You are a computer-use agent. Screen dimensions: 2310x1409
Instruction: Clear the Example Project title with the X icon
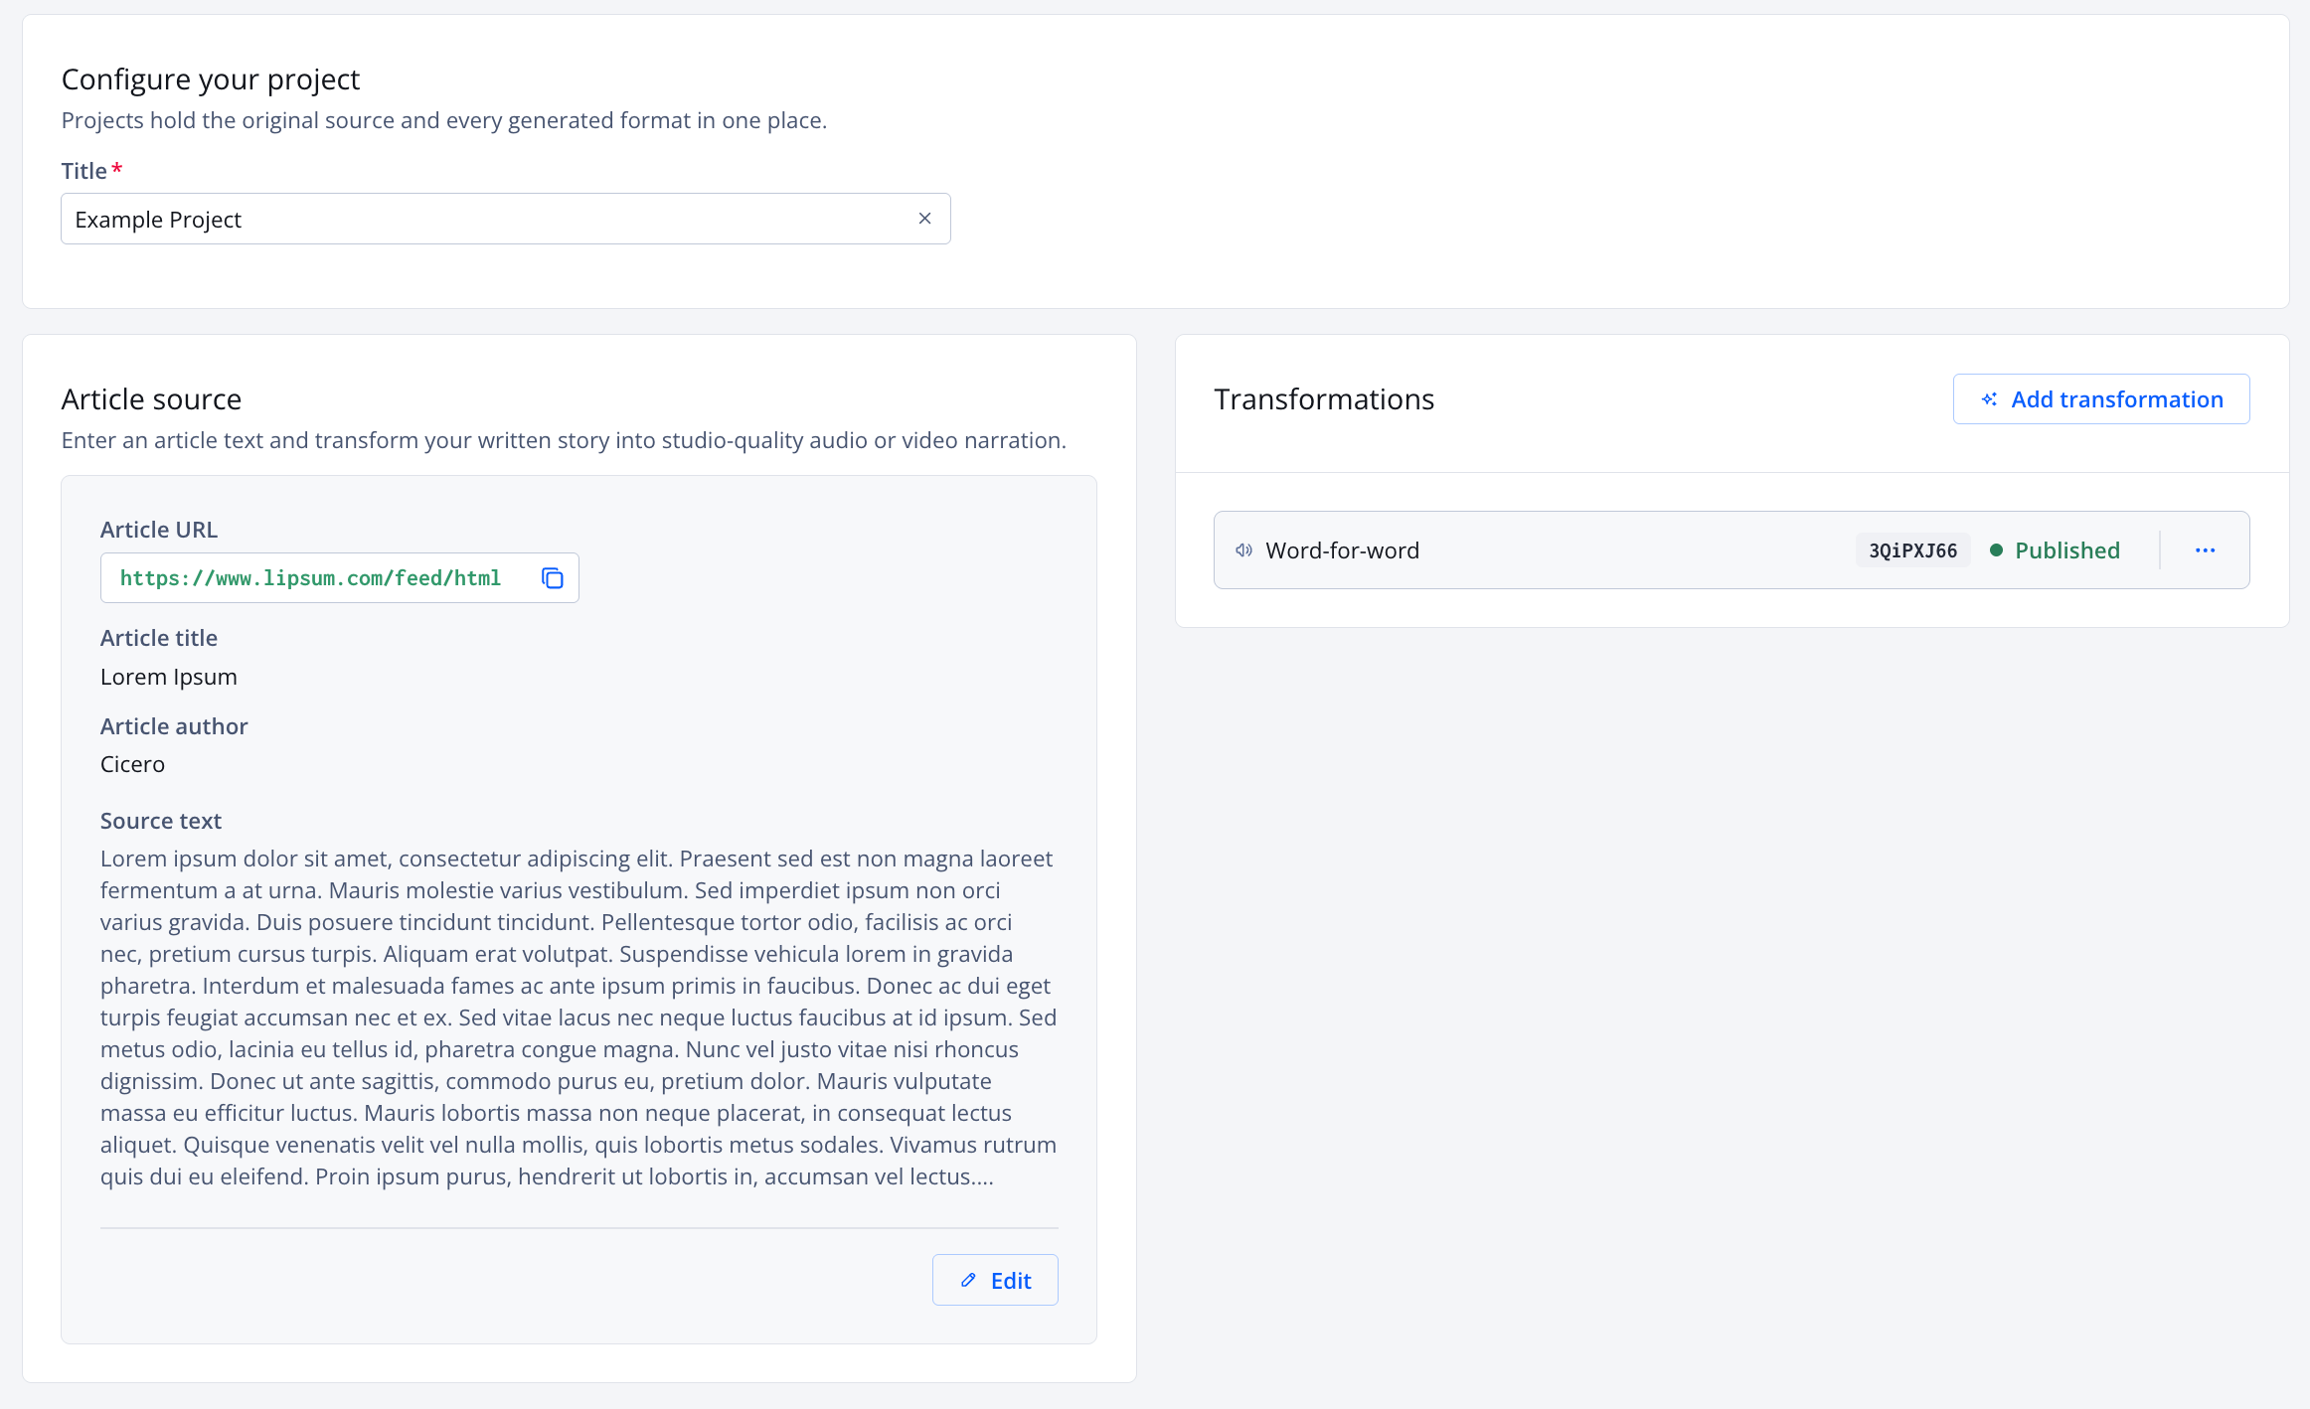click(923, 219)
